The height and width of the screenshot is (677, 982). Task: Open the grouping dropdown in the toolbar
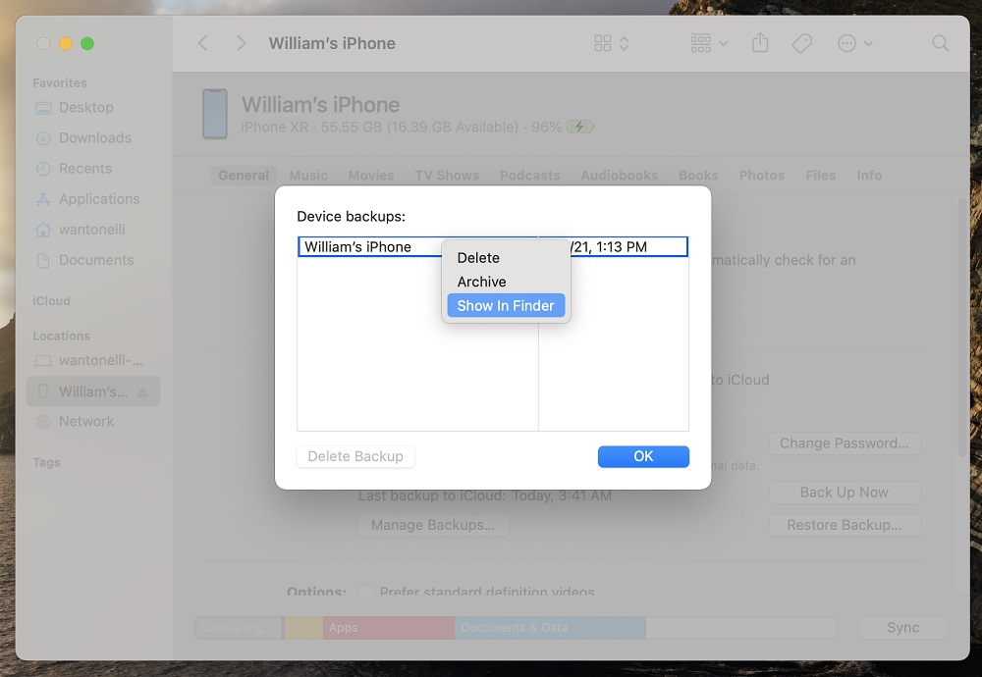coord(707,43)
